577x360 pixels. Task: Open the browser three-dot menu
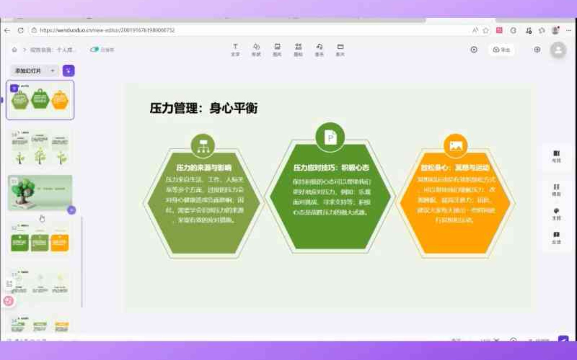(569, 30)
